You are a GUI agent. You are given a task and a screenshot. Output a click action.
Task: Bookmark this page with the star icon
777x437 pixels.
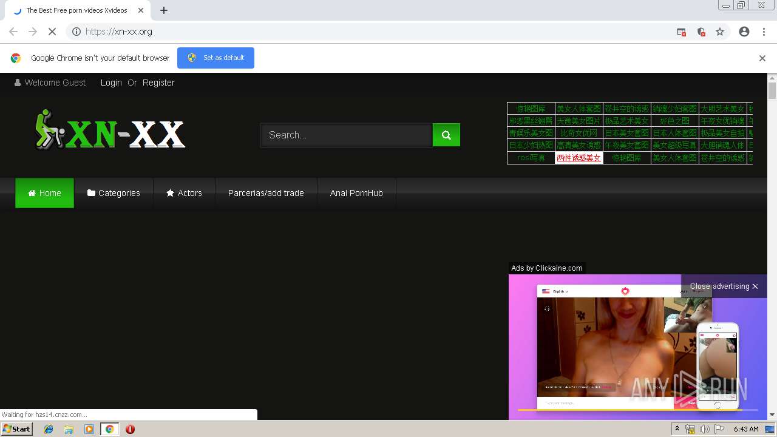720,32
